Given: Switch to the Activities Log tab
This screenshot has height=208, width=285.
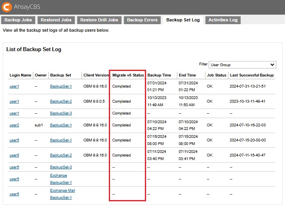Looking at the screenshot, I should tap(223, 20).
